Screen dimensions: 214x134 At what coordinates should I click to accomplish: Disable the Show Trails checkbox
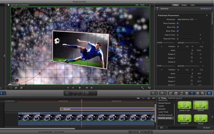178,31
